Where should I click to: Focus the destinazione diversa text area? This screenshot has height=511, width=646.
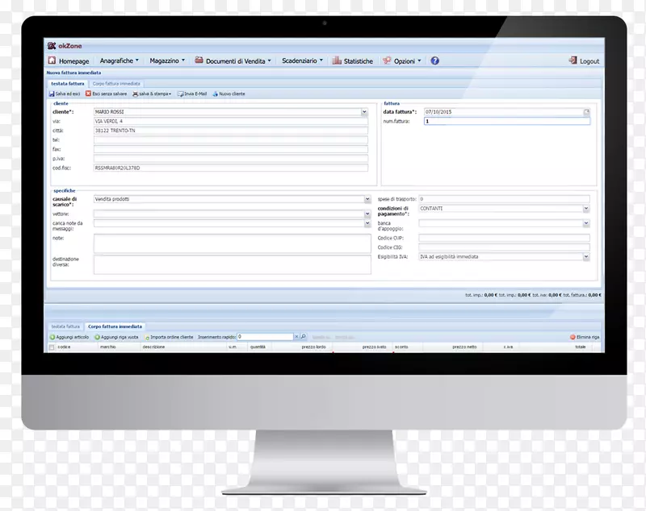point(233,264)
